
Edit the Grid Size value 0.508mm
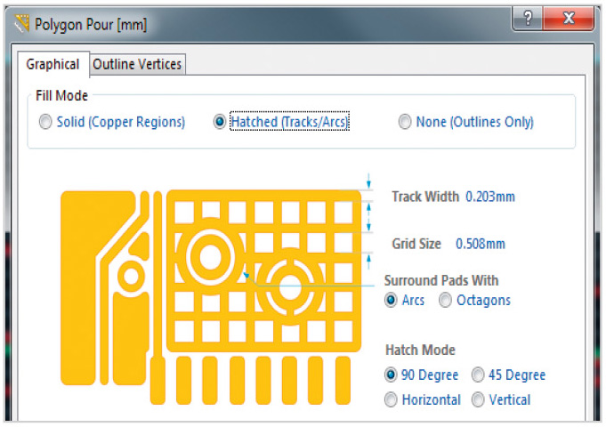[x=481, y=243]
